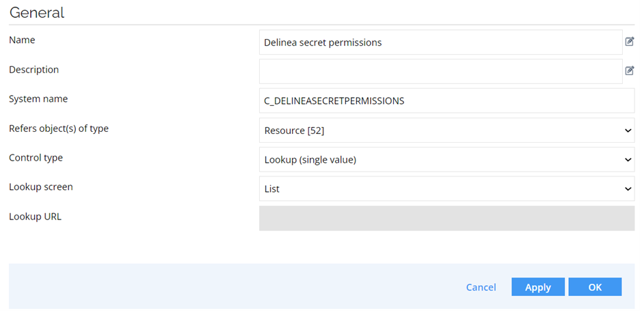Viewport: 640px width, 311px height.
Task: Click the 'Control type' label
Action: (36, 158)
